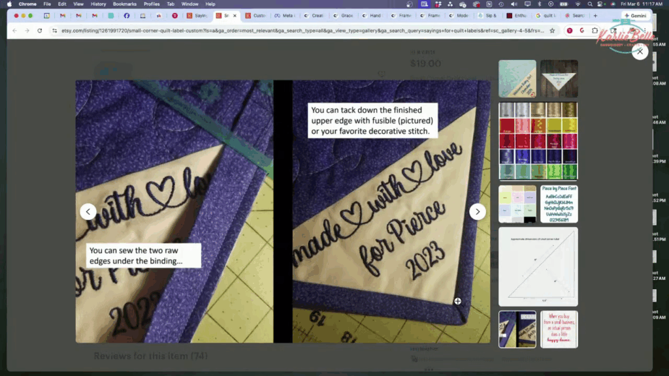The width and height of the screenshot is (669, 376).
Task: Select the dark wood triangle label thumbnail
Action: tap(559, 79)
